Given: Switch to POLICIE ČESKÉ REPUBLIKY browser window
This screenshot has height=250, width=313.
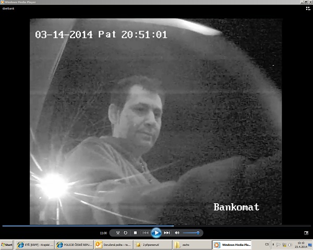Looking at the screenshot, I should point(74,245).
